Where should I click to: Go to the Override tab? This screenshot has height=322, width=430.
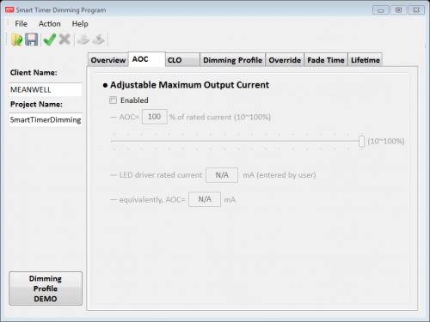point(285,60)
